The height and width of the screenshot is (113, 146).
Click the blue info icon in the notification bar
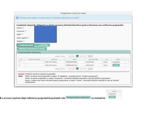pos(17,18)
